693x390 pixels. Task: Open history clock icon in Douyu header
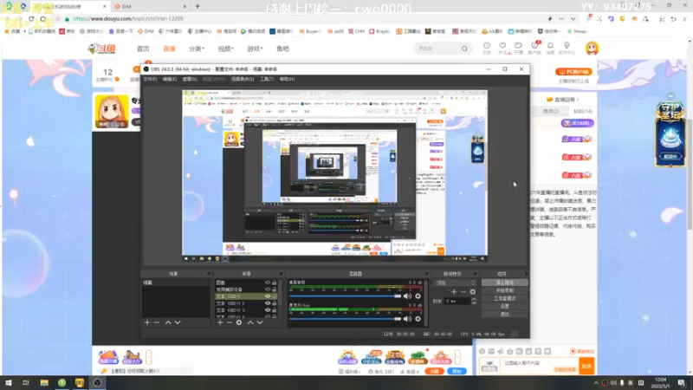point(487,48)
